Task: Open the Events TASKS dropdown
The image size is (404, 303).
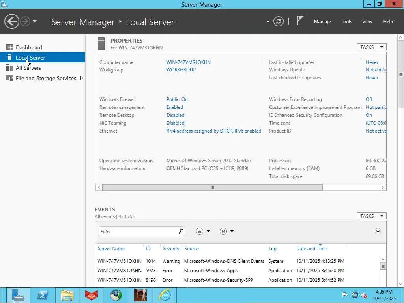Action: coord(372,216)
